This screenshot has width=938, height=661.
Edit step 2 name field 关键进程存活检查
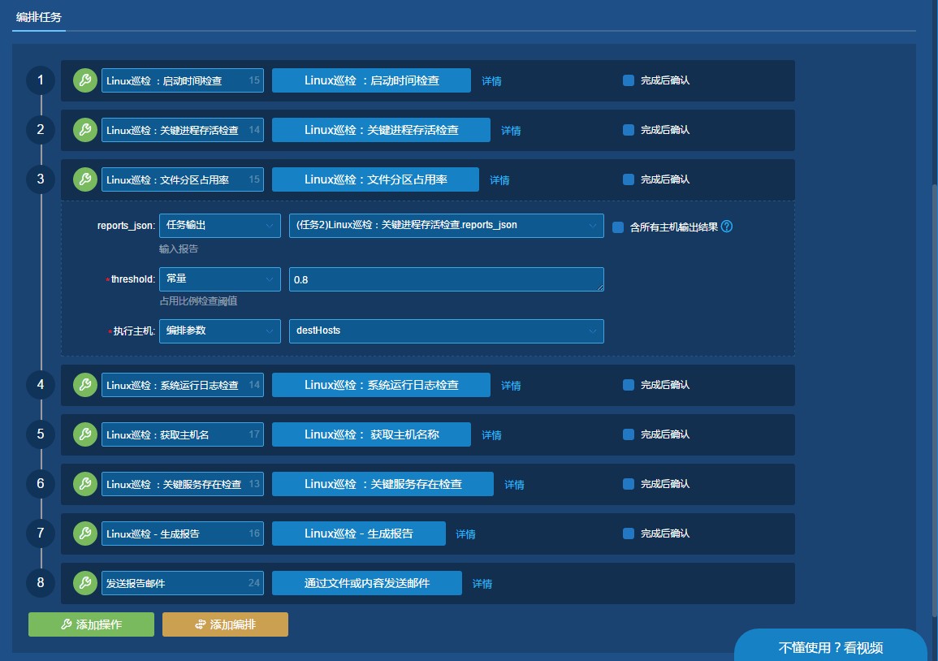(183, 130)
